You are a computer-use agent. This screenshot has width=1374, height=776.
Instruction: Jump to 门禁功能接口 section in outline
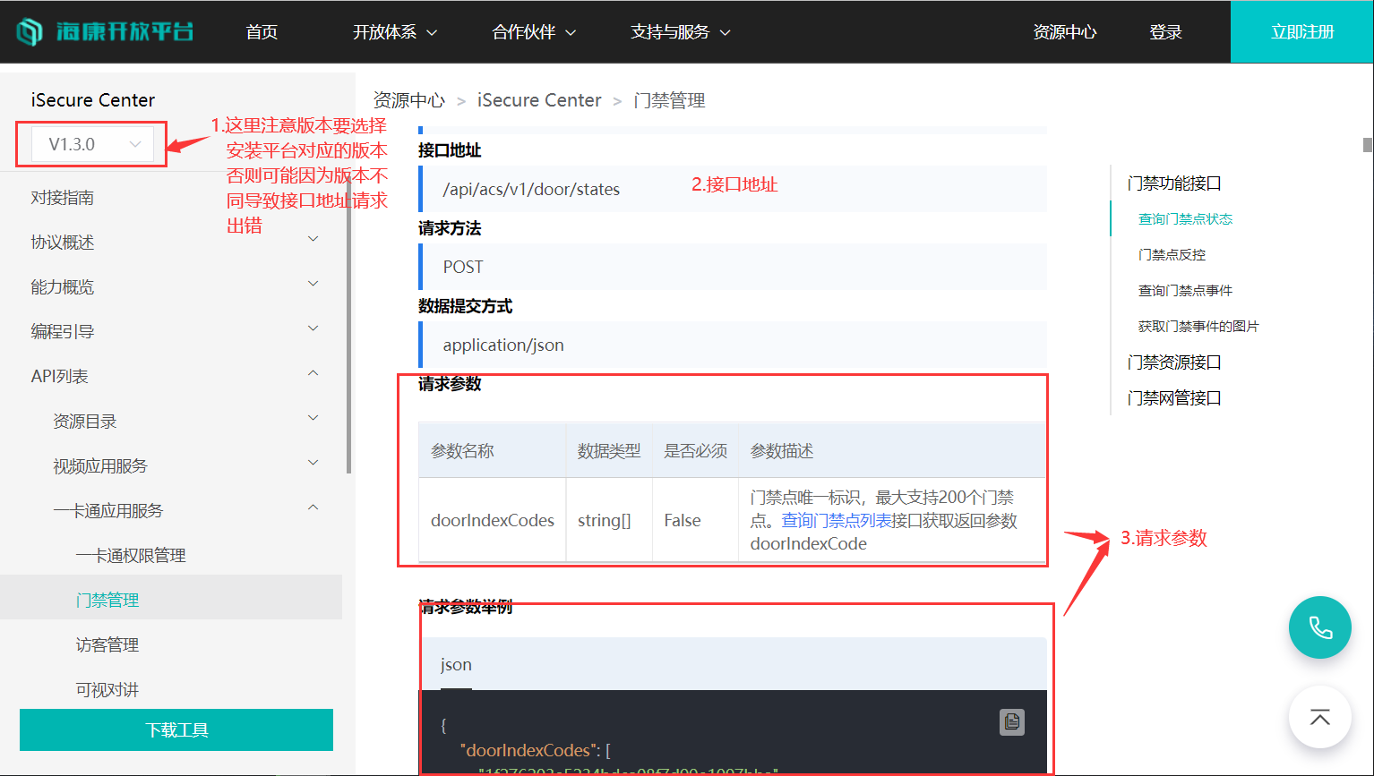click(1174, 183)
